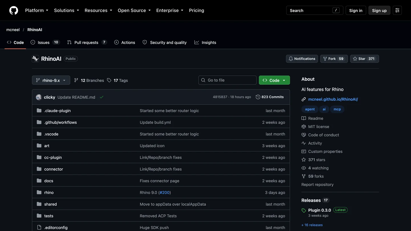Click the .github/workflows folder icon
Viewport: 411px width, 231px height.
tap(39, 122)
